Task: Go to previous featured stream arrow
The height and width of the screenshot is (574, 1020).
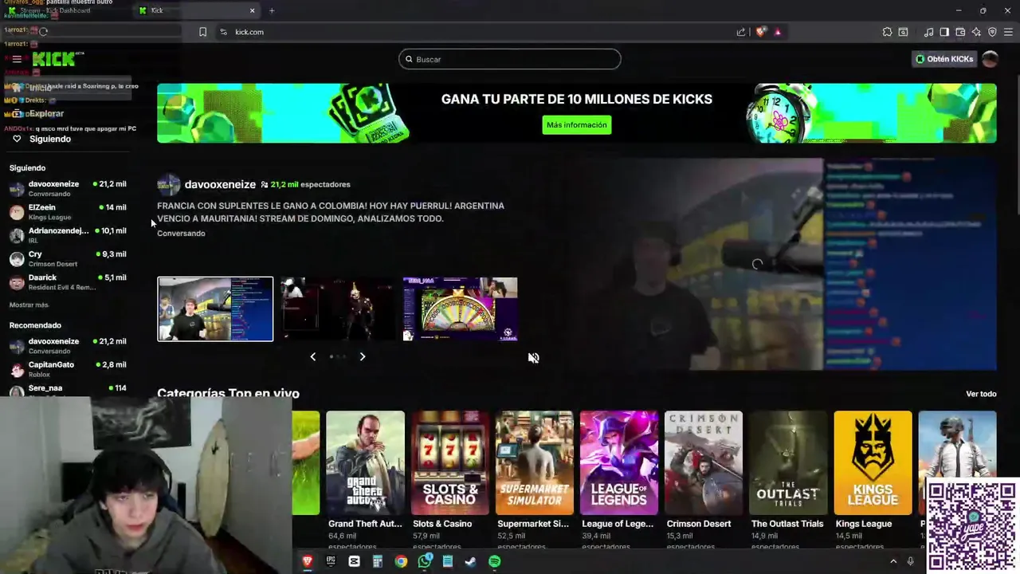Action: 312,356
